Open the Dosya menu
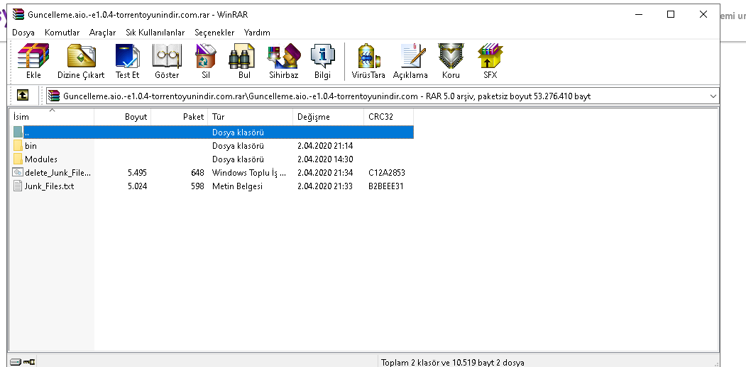Image resolution: width=746 pixels, height=367 pixels. (23, 33)
